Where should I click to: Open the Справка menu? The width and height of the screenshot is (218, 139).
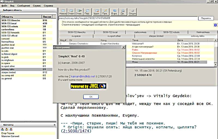point(49,6)
